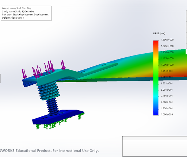
Task: Click the displacement color legend bar
Action: (x=156, y=78)
